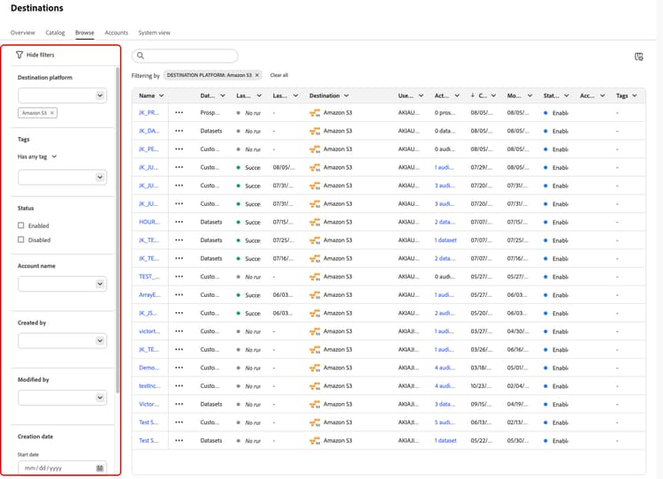Click the search magnifier icon
This screenshot has width=663, height=479.
coord(141,56)
